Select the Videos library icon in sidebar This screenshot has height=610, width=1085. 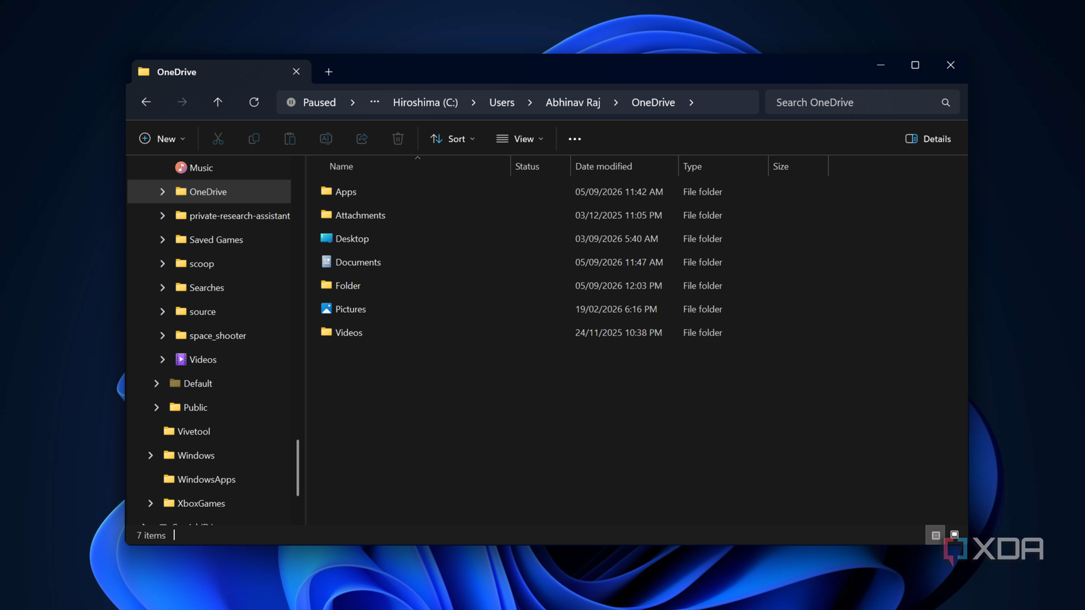pos(181,360)
